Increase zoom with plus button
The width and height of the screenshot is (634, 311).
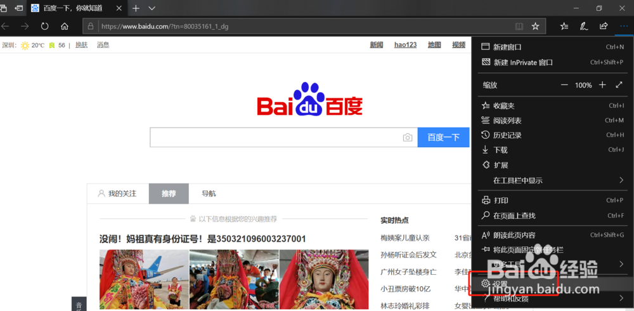pos(602,85)
